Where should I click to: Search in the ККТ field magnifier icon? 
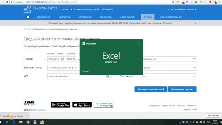coord(108,76)
